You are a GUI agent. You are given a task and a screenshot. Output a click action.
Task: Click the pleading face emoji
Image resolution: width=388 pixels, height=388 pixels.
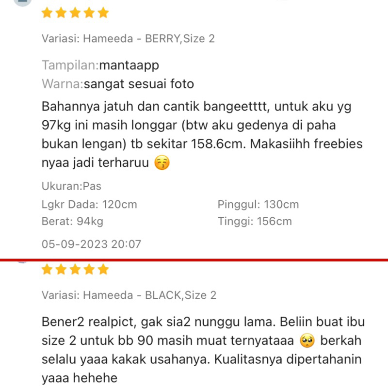tap(307, 340)
